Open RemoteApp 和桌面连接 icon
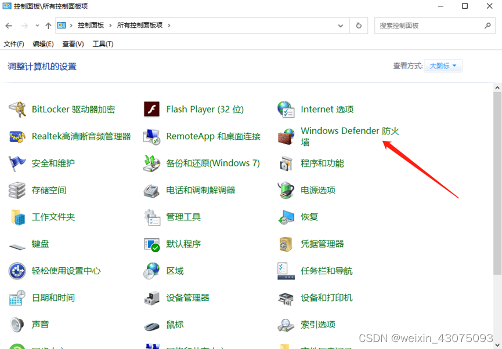Screen dimensions: 502x349 (151, 137)
